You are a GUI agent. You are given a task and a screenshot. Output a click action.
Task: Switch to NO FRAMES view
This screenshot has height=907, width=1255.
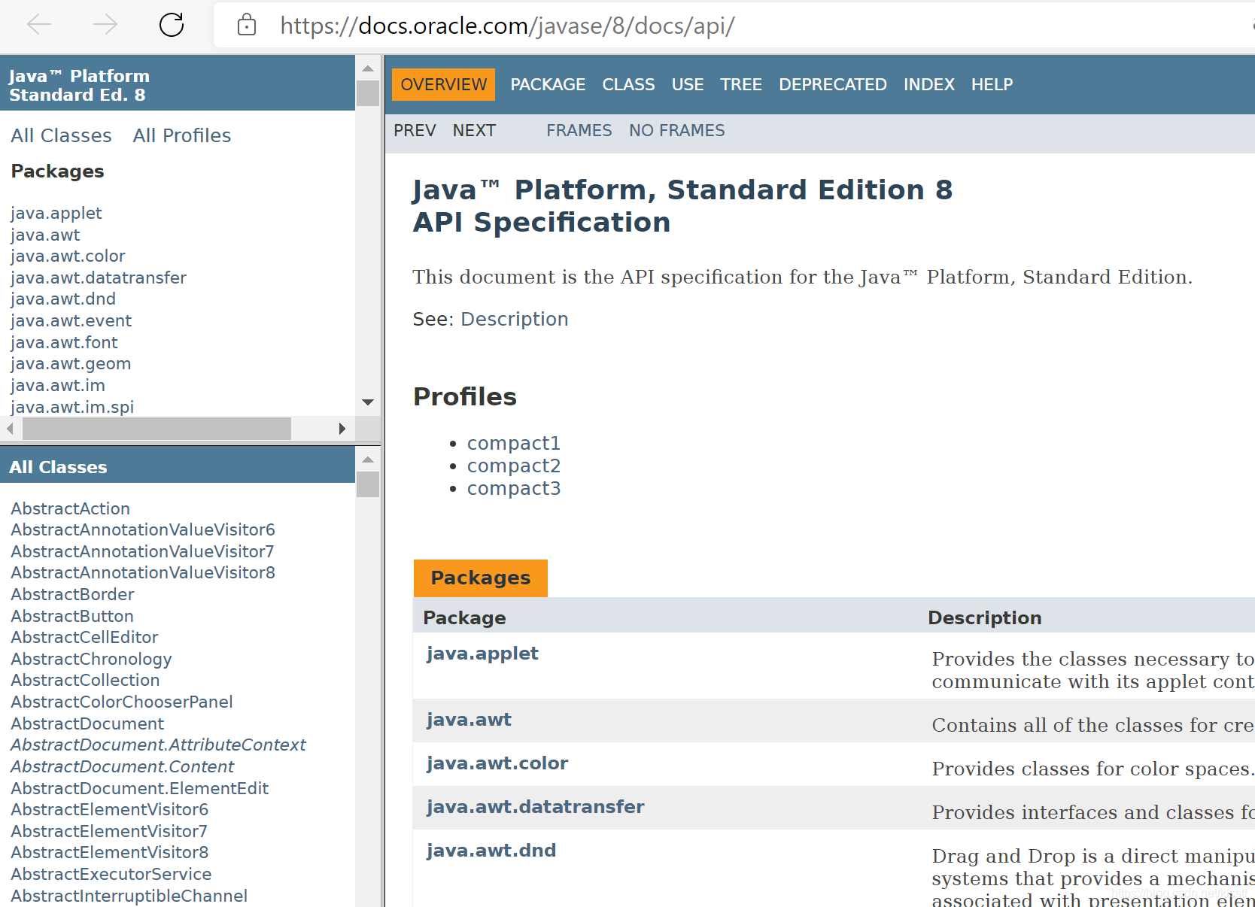tap(676, 131)
